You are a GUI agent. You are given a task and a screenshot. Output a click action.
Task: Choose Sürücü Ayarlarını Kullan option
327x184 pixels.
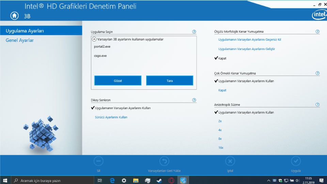coord(111,117)
